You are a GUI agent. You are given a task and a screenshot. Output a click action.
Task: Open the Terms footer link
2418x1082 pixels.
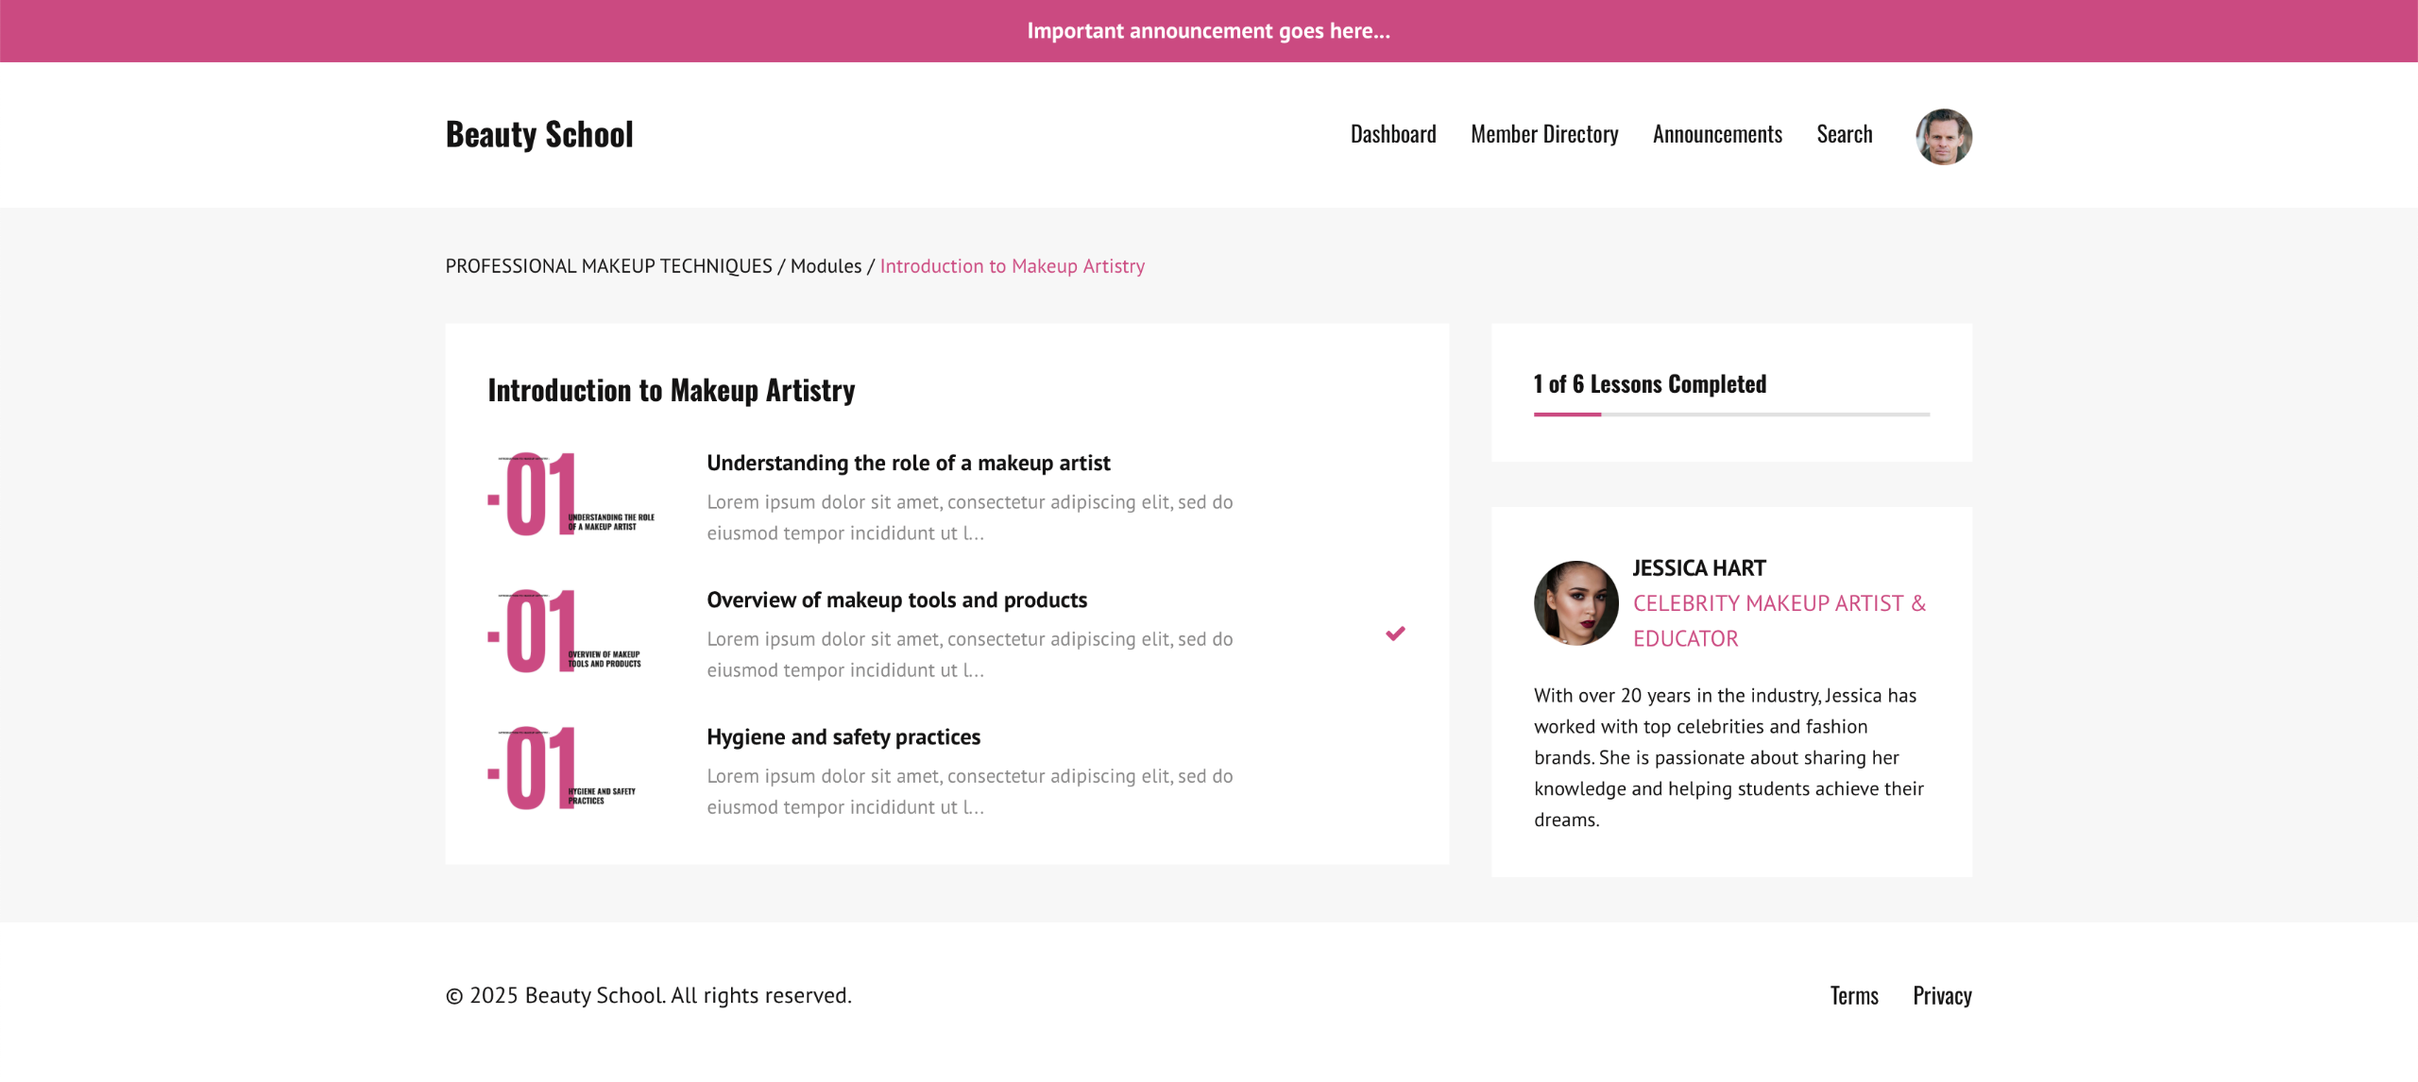1854,995
